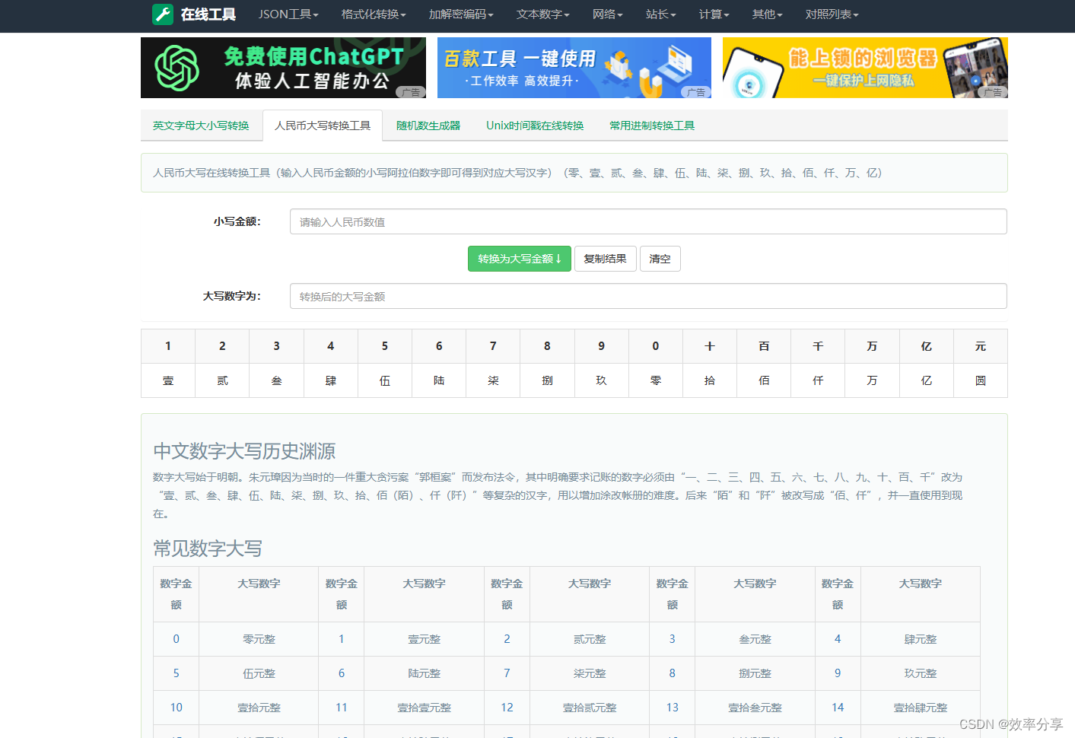Expand the 网络 dropdown menu

point(607,14)
